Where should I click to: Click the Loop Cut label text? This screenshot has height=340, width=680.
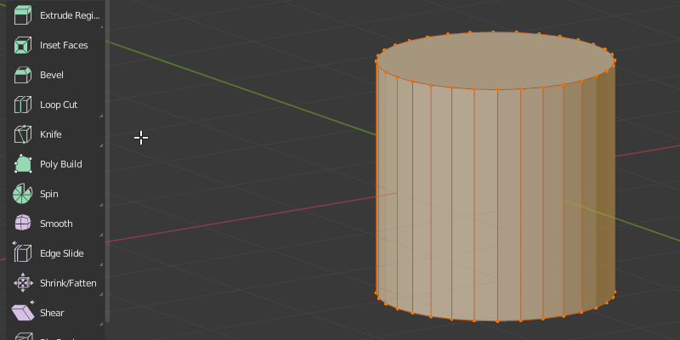pyautogui.click(x=59, y=105)
